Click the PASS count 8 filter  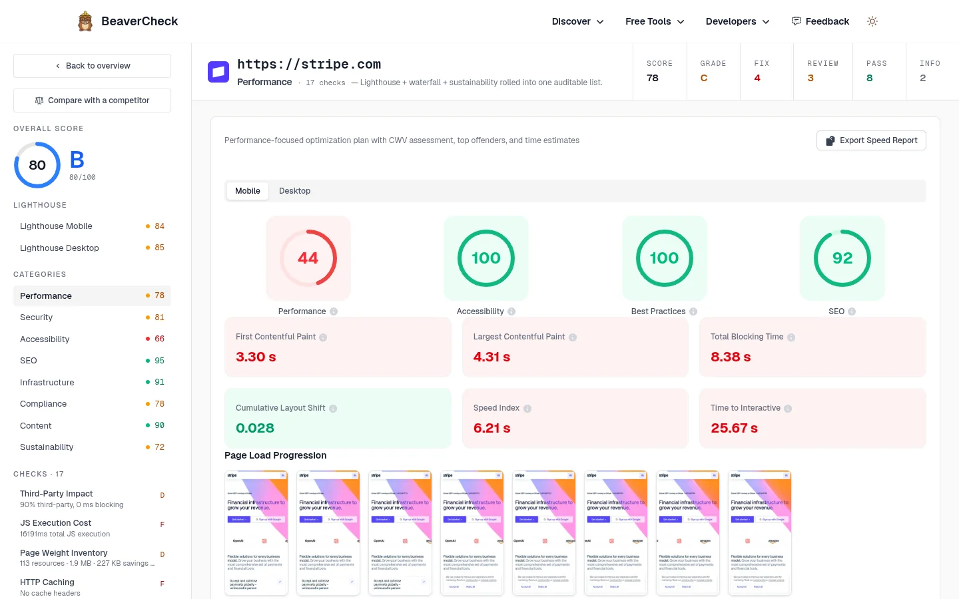pos(879,72)
